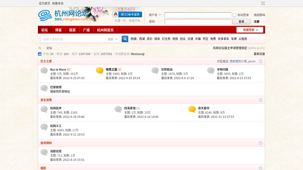Open the 杭网论坛版主申请管理规定 announcement
The width and height of the screenshot is (303, 170).
(x=230, y=48)
